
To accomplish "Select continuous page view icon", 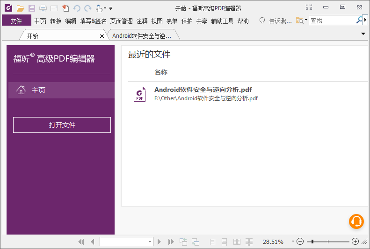I will tap(225, 242).
